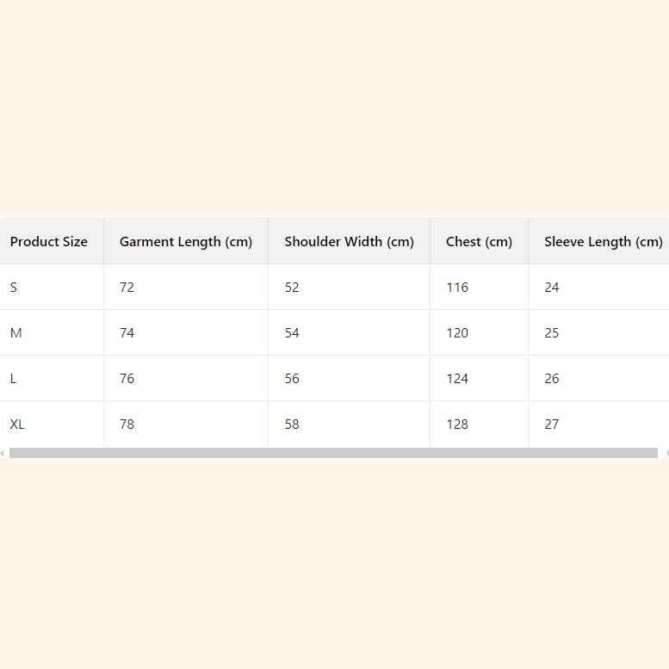Select the XL size row label
669x669 pixels.
17,424
